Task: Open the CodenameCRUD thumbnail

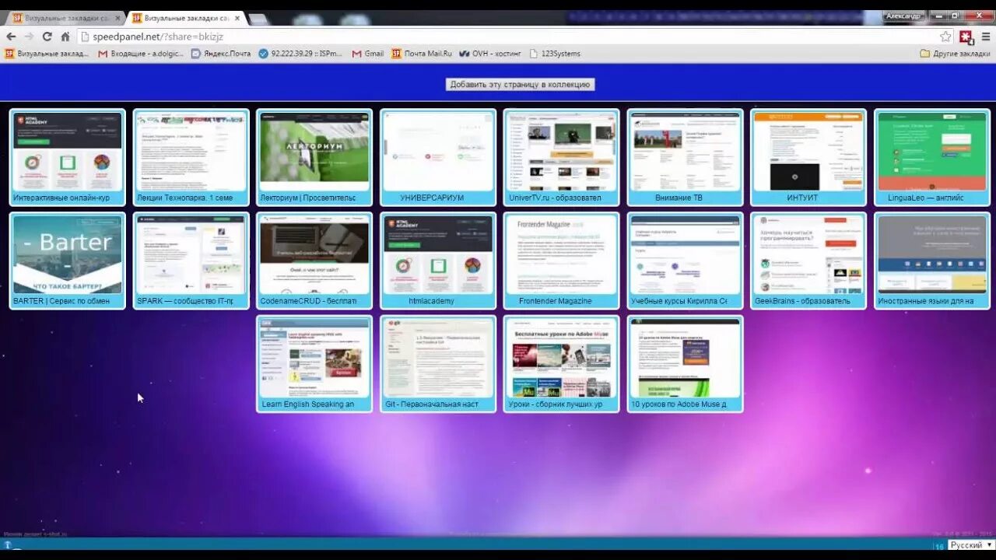Action: click(314, 261)
